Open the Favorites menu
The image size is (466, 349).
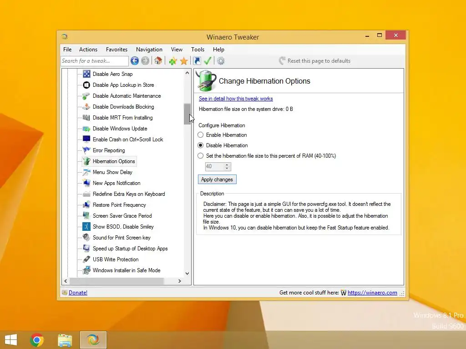tap(116, 49)
